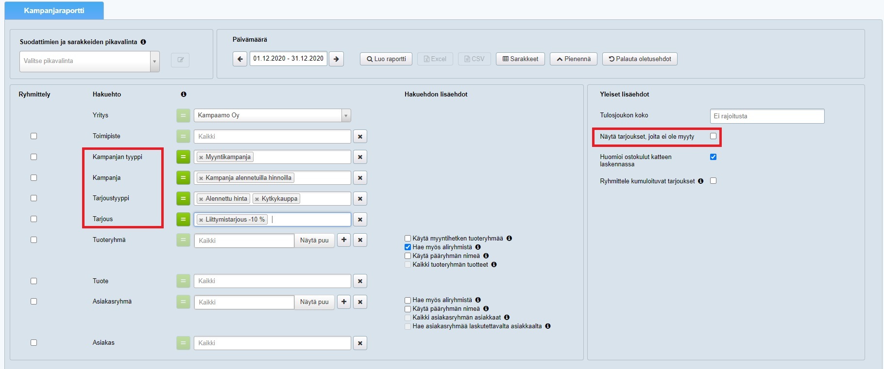Click the Tulosjoukon koko input field
The height and width of the screenshot is (369, 884).
coord(767,116)
